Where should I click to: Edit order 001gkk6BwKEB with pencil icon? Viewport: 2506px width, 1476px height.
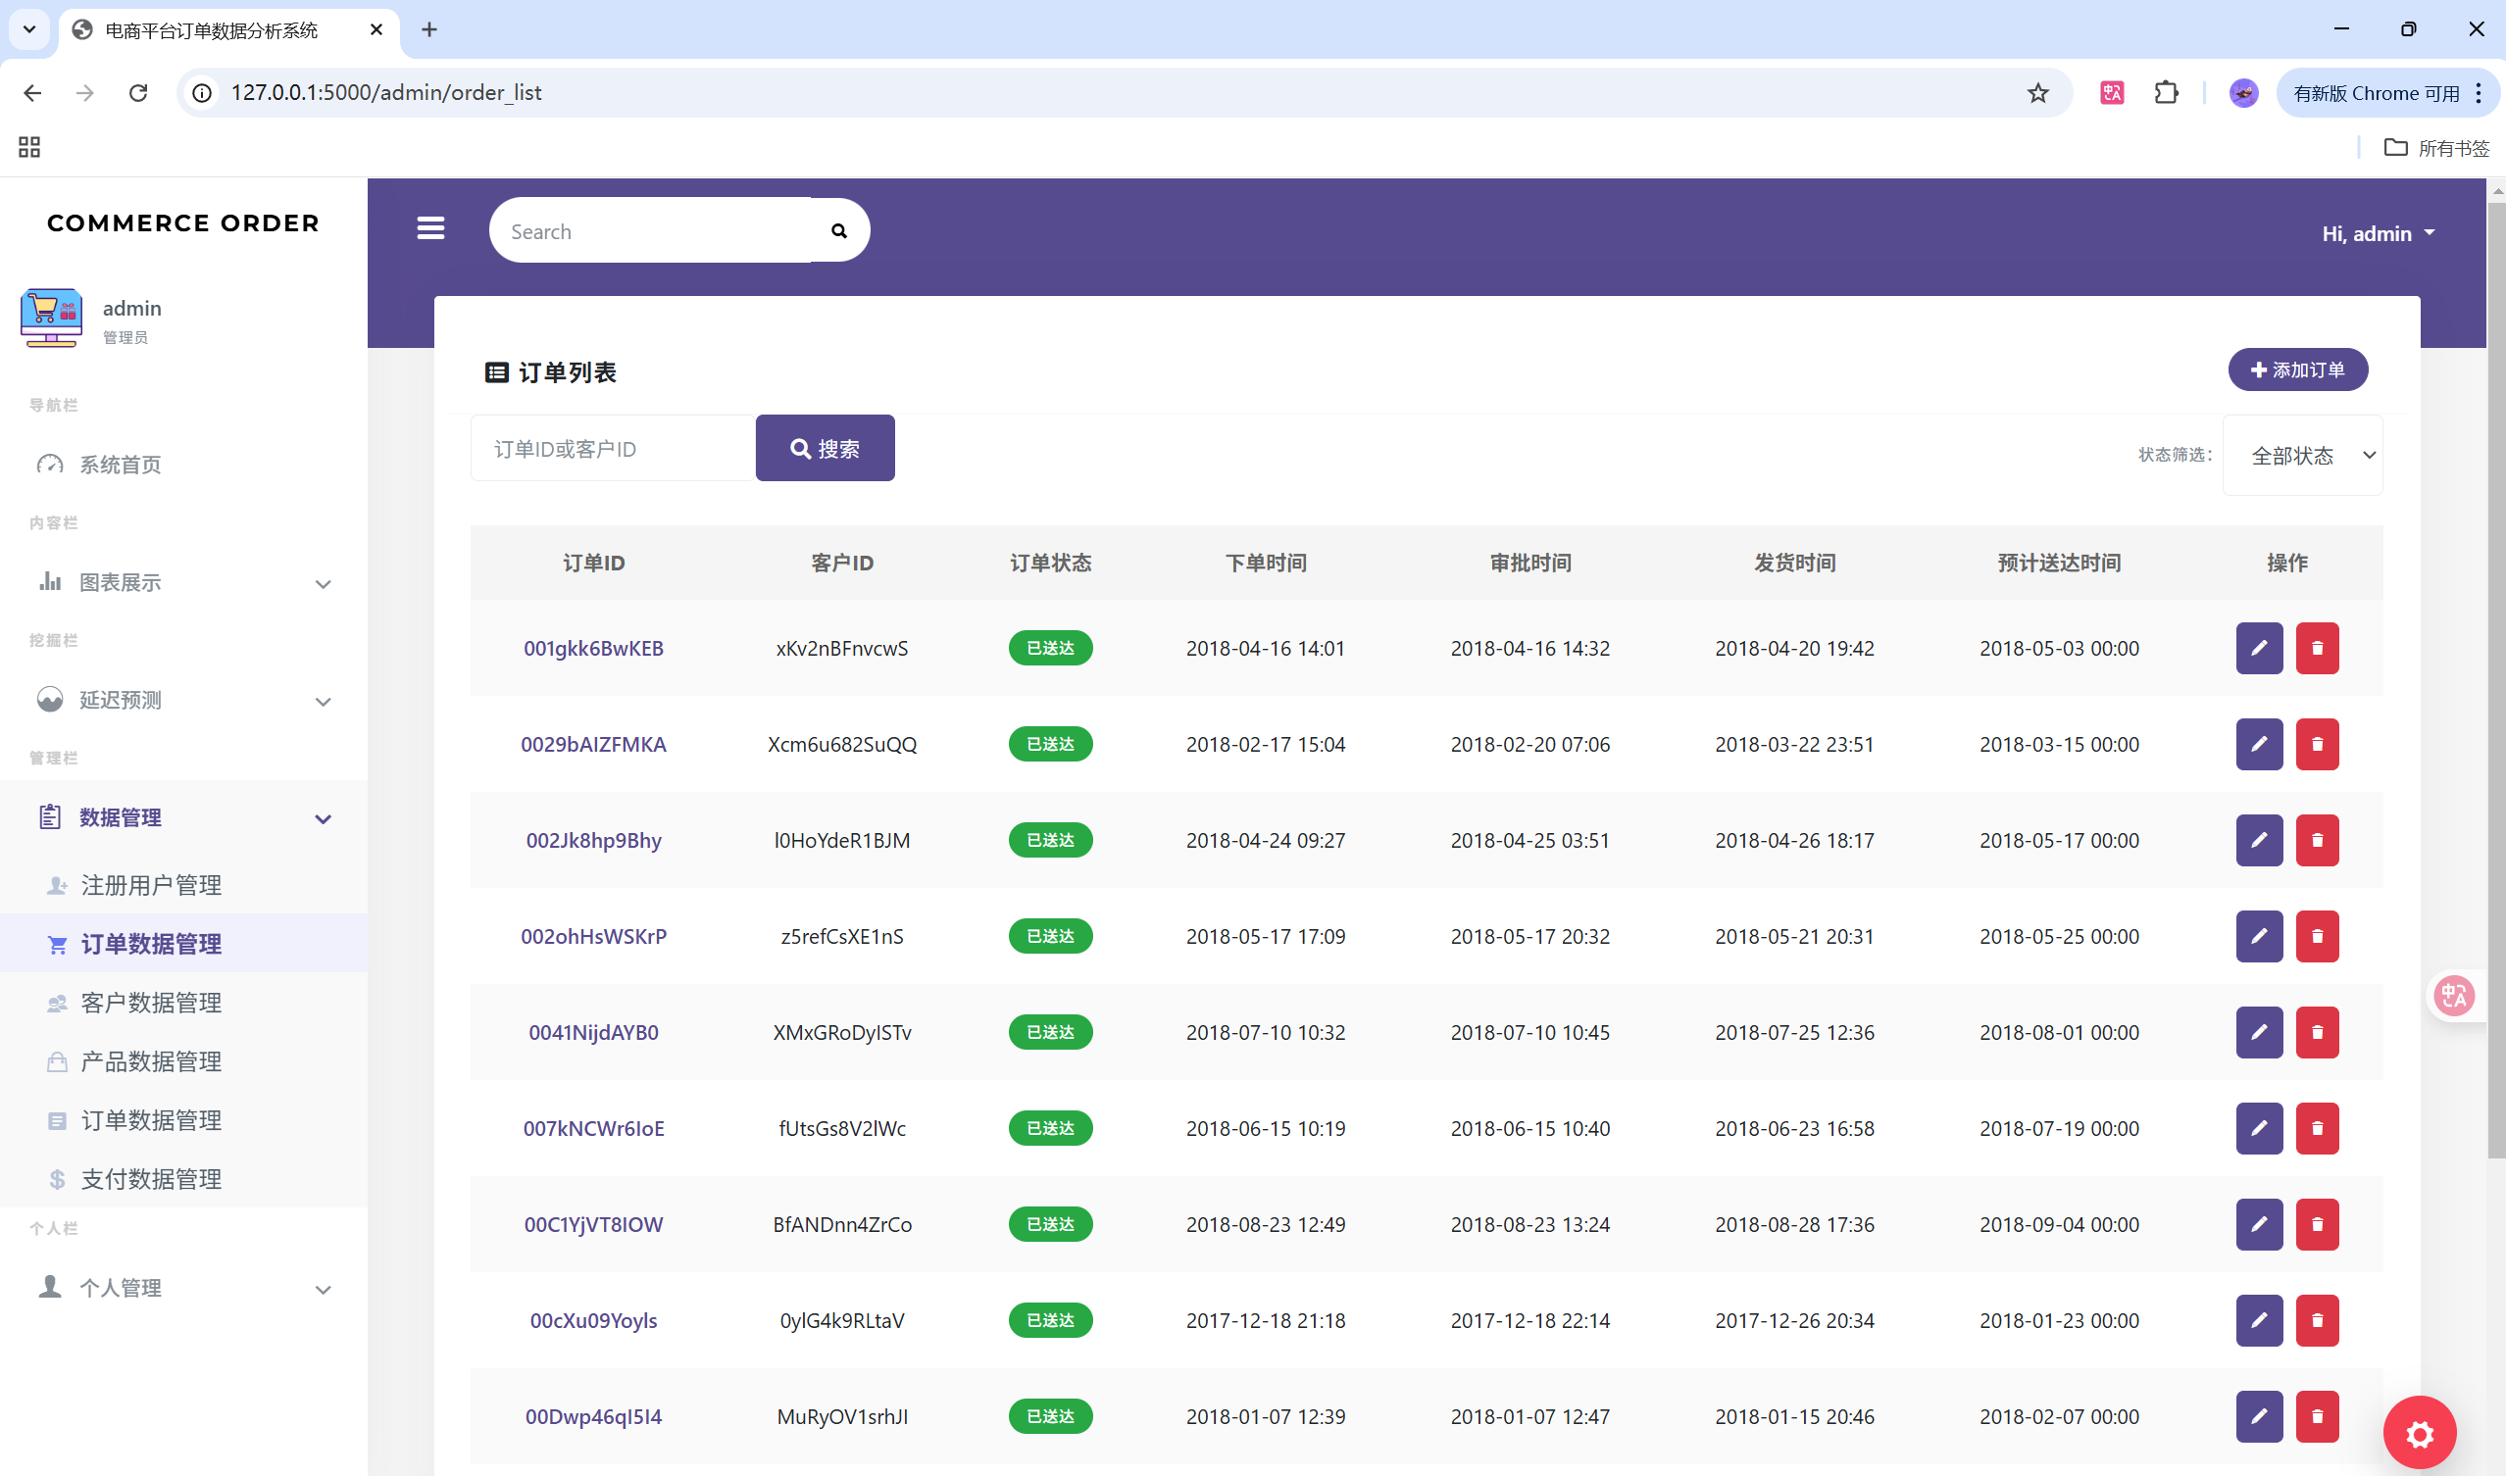point(2258,649)
